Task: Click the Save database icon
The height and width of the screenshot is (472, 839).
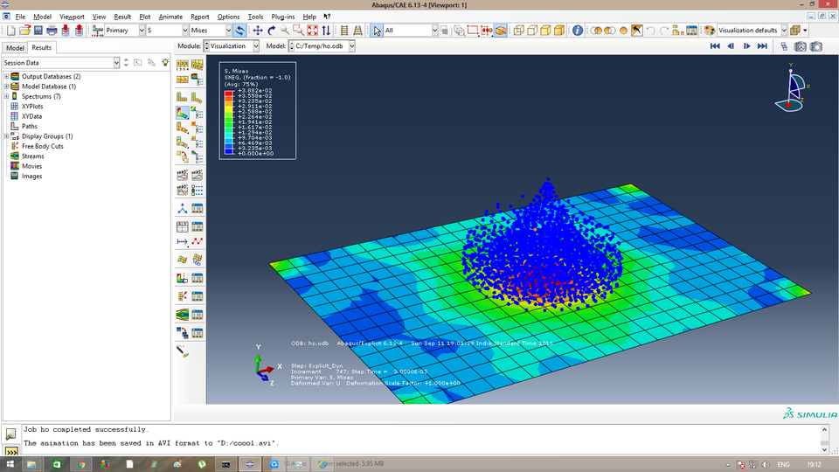Action: click(x=37, y=31)
